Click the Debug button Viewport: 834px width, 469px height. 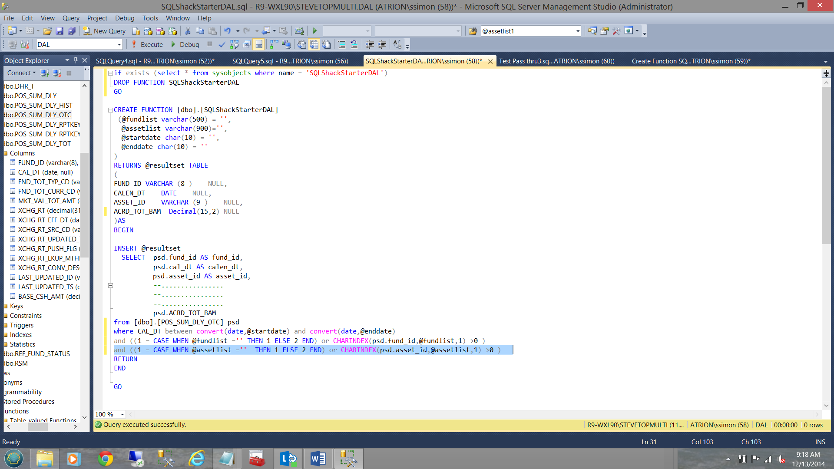pyautogui.click(x=185, y=44)
